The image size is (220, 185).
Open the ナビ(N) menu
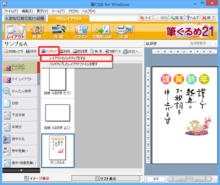click(73, 11)
